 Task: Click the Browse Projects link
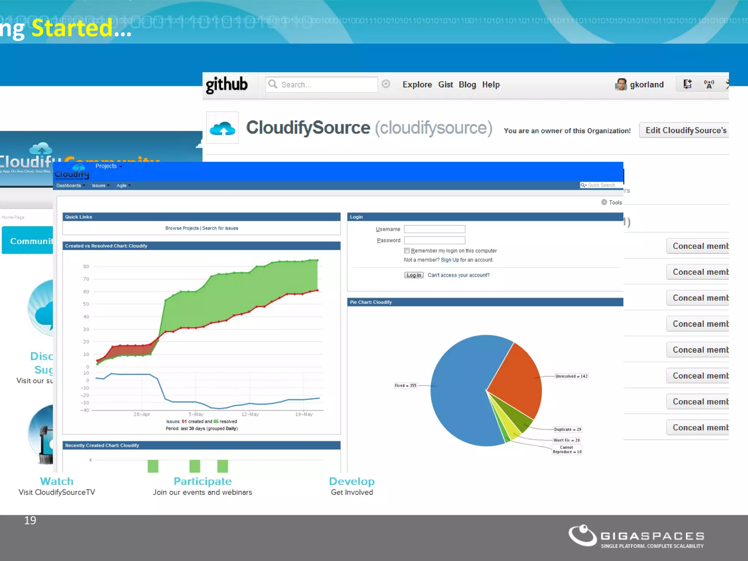182,228
